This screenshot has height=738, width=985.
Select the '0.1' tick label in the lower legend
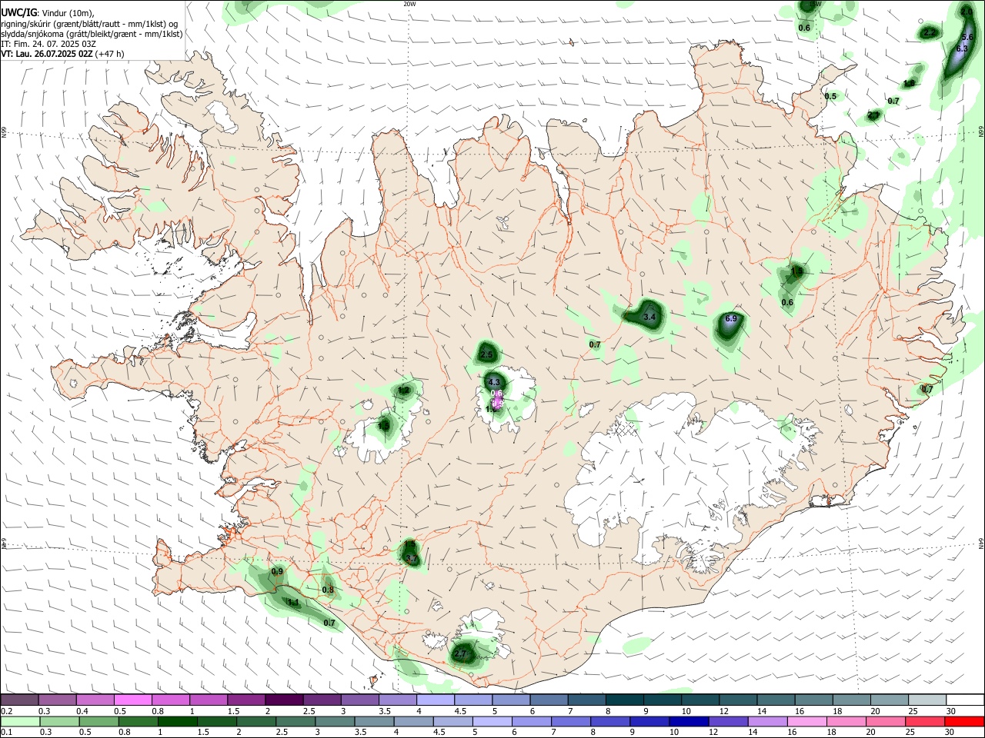[x=6, y=733]
